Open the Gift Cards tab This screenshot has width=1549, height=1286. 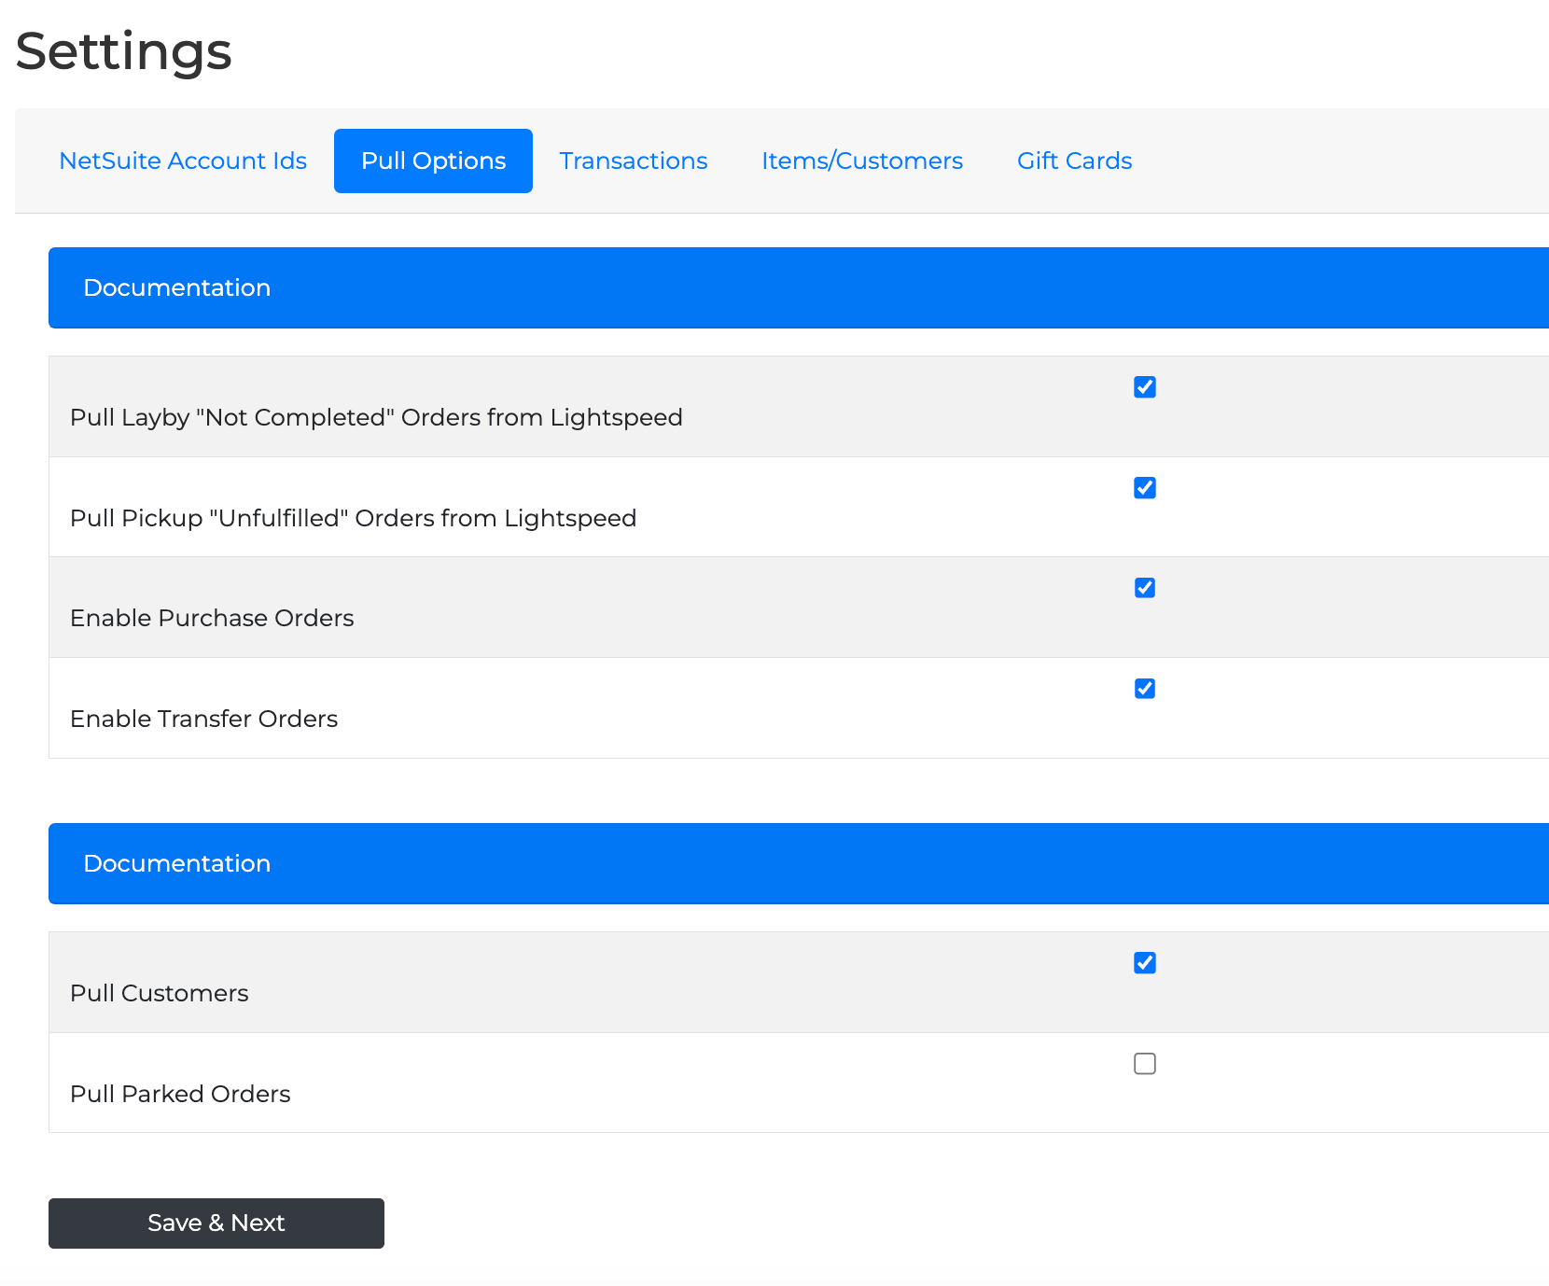coord(1074,161)
